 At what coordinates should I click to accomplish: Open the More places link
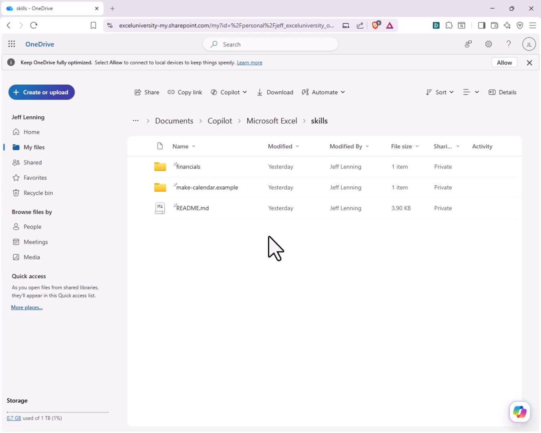click(27, 308)
